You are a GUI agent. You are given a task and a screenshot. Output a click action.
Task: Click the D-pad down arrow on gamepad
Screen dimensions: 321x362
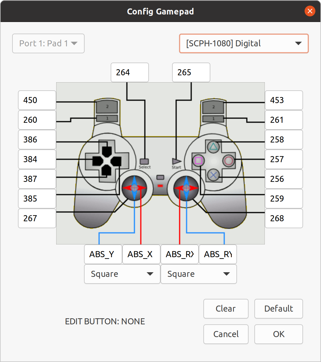[107, 171]
